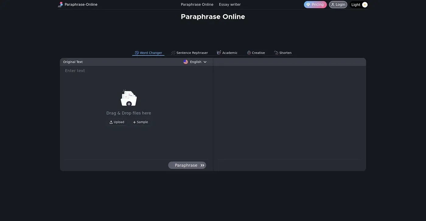Click the 'Paraphrase Online' page heading
Image resolution: width=426 pixels, height=221 pixels.
[213, 17]
